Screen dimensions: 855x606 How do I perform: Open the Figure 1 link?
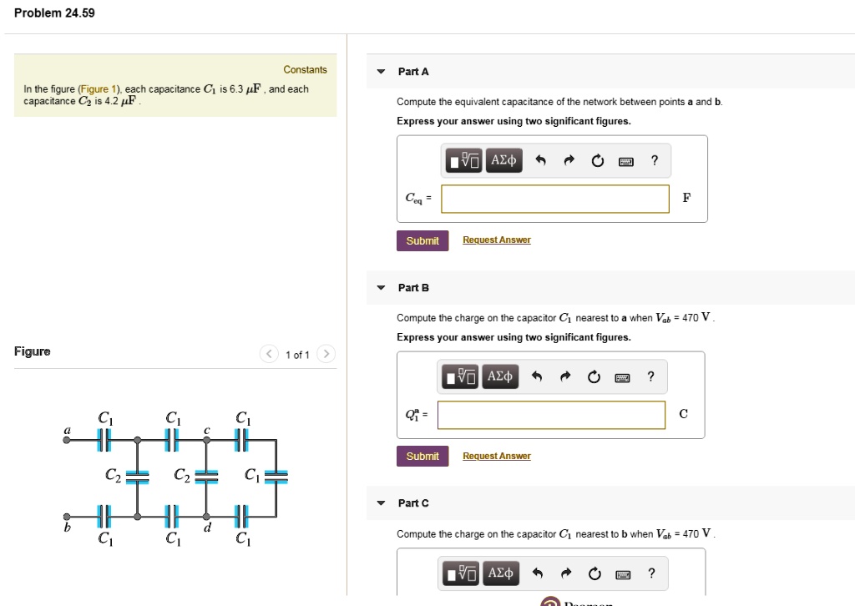(99, 88)
